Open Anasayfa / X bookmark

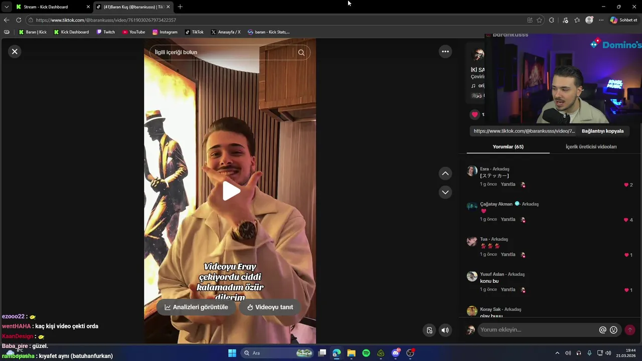pyautogui.click(x=226, y=32)
